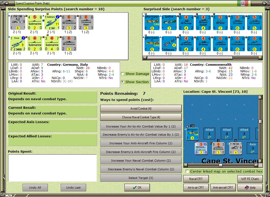This screenshot has height=197, width=270.
Task: Choose the Select Target (3) option
Action: 141,178
